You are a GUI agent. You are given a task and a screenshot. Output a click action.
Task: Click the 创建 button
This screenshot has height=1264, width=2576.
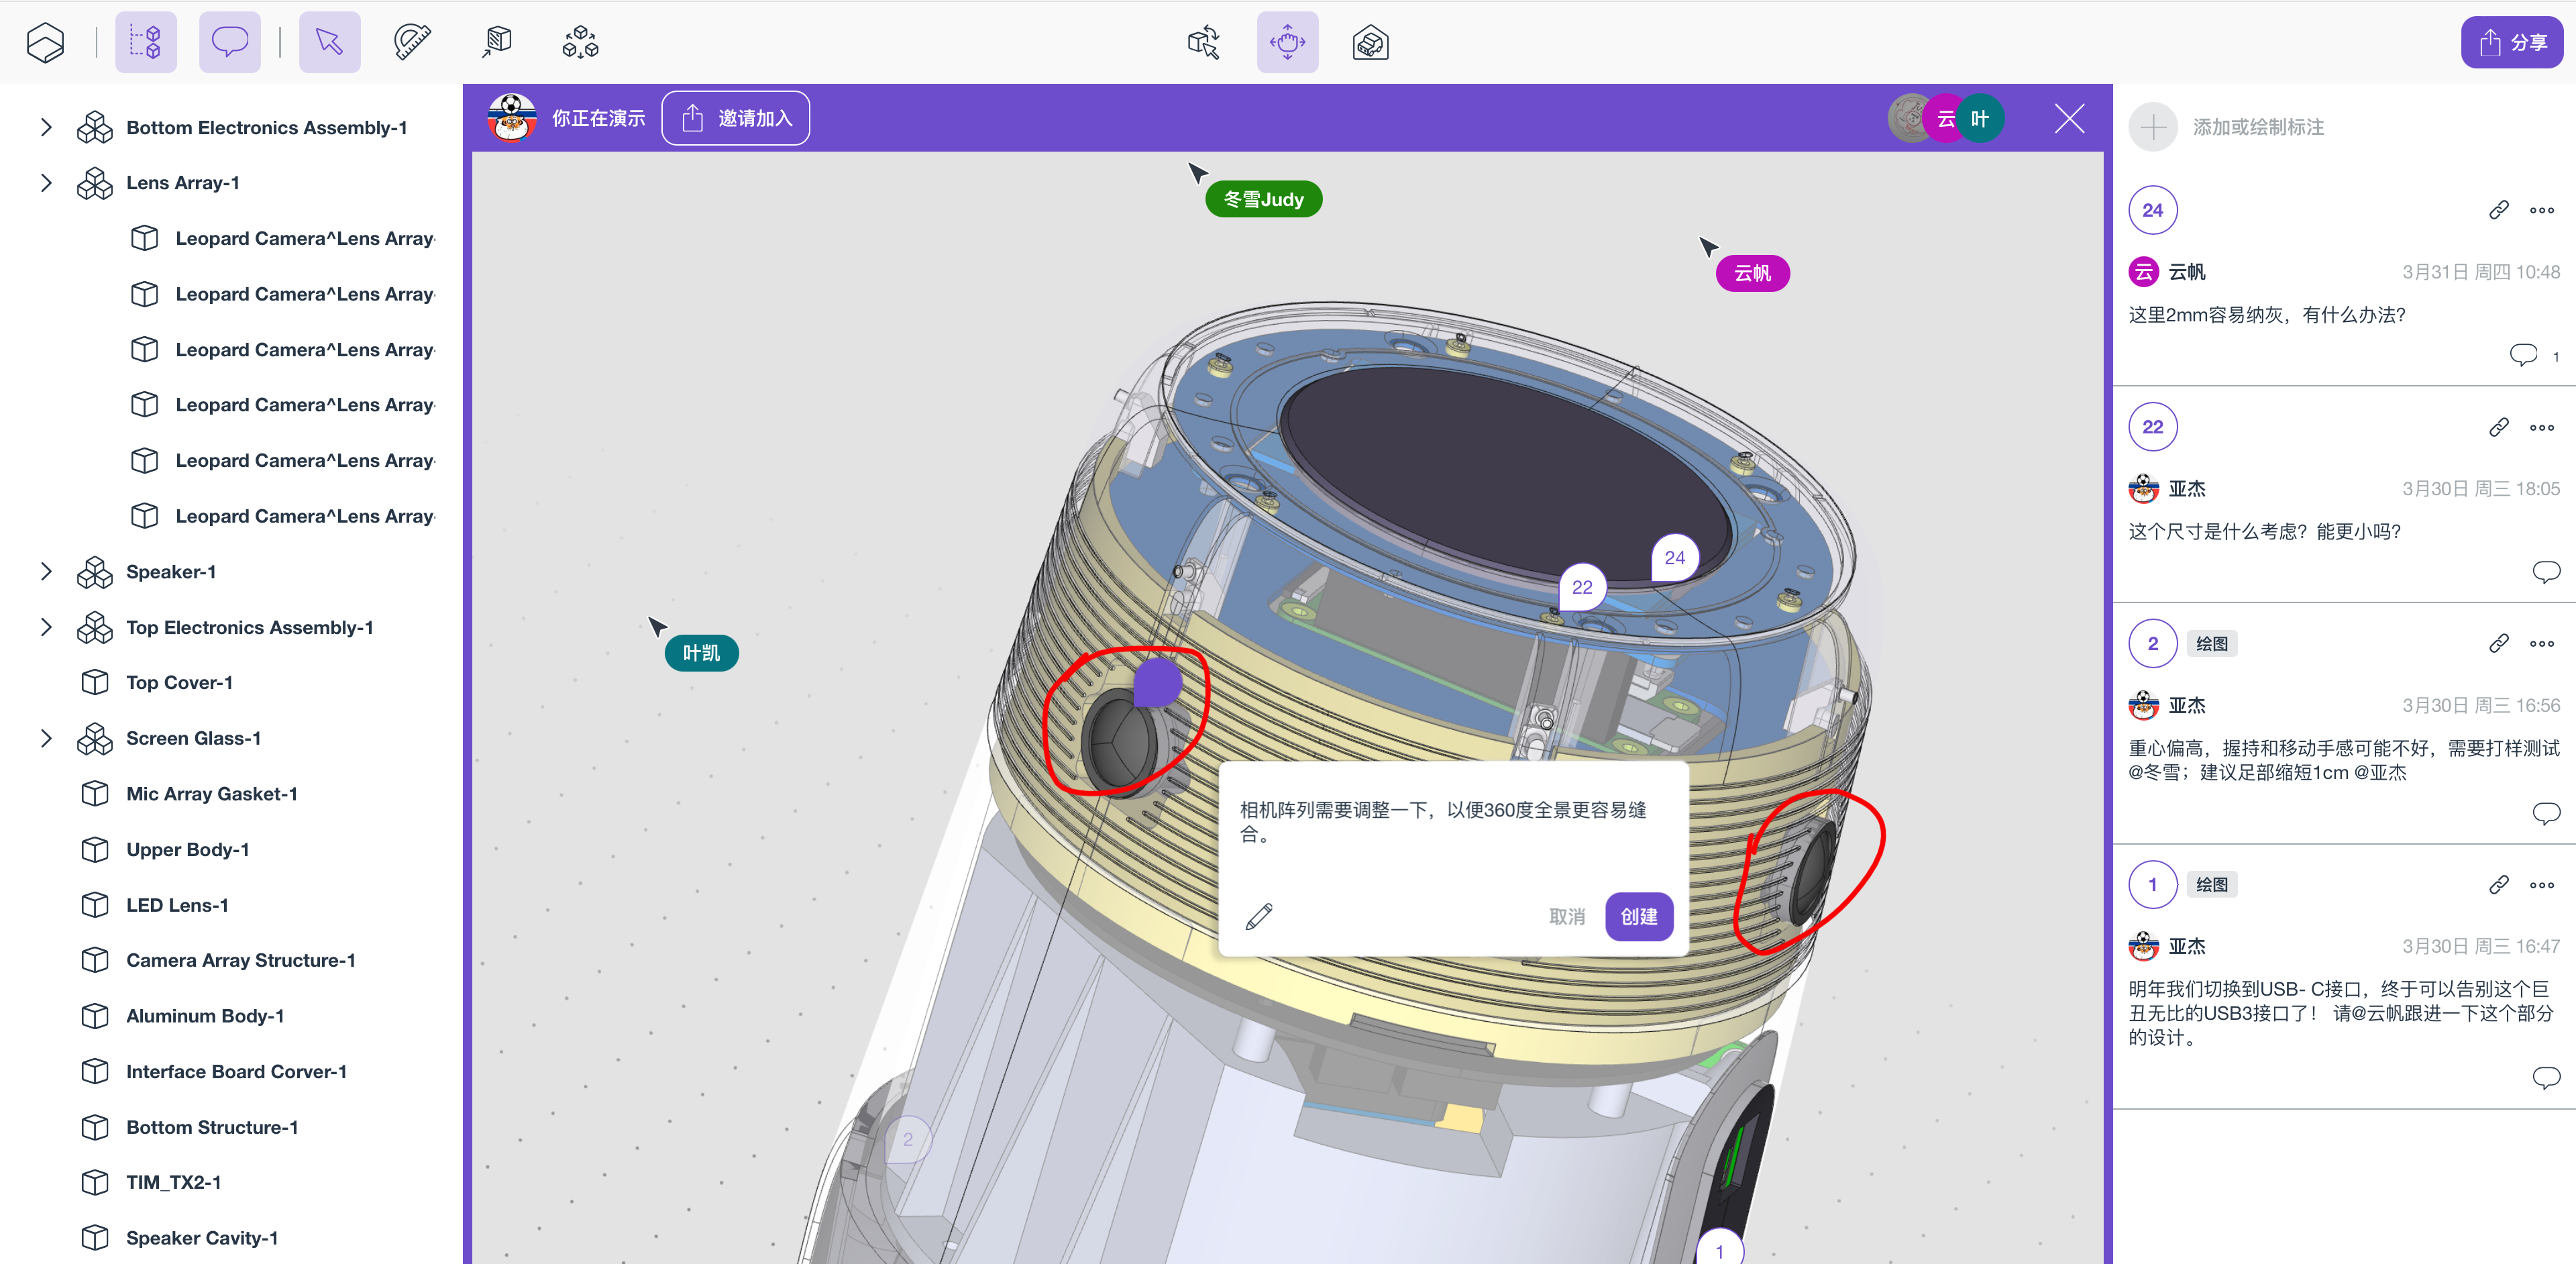pyautogui.click(x=1638, y=916)
